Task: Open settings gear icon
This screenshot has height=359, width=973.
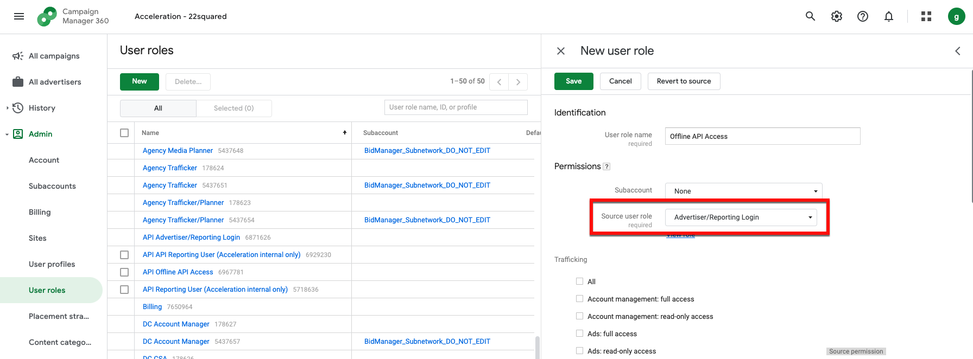Action: 837,16
